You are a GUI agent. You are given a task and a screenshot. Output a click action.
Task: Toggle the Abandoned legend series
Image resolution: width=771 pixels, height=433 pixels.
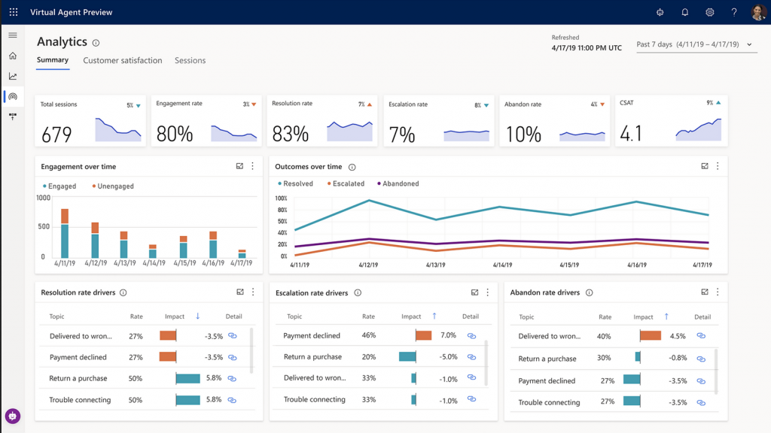click(397, 183)
